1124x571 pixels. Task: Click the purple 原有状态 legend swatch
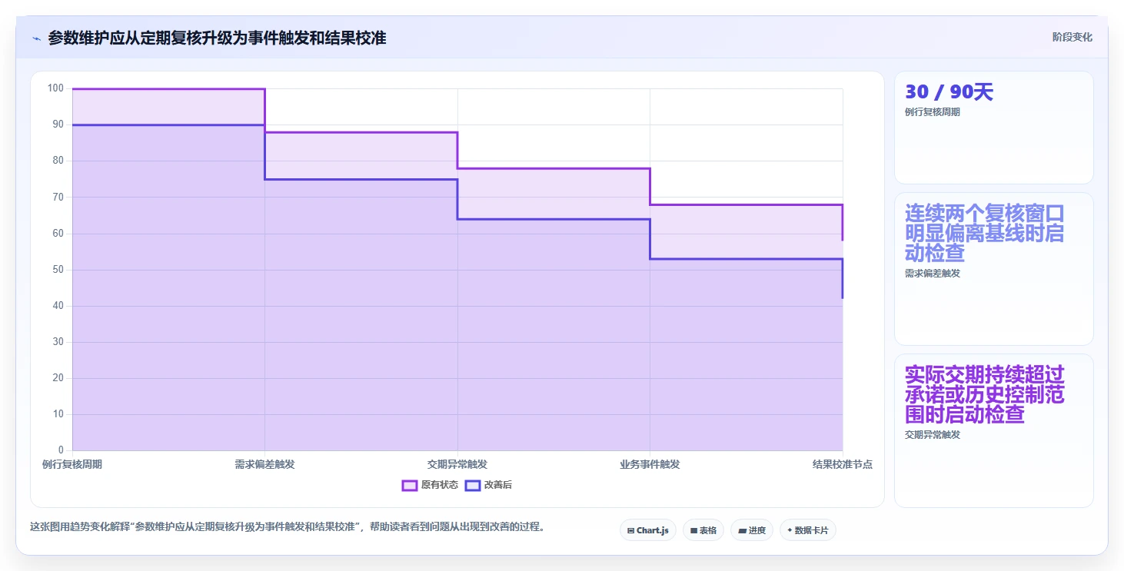pos(409,485)
